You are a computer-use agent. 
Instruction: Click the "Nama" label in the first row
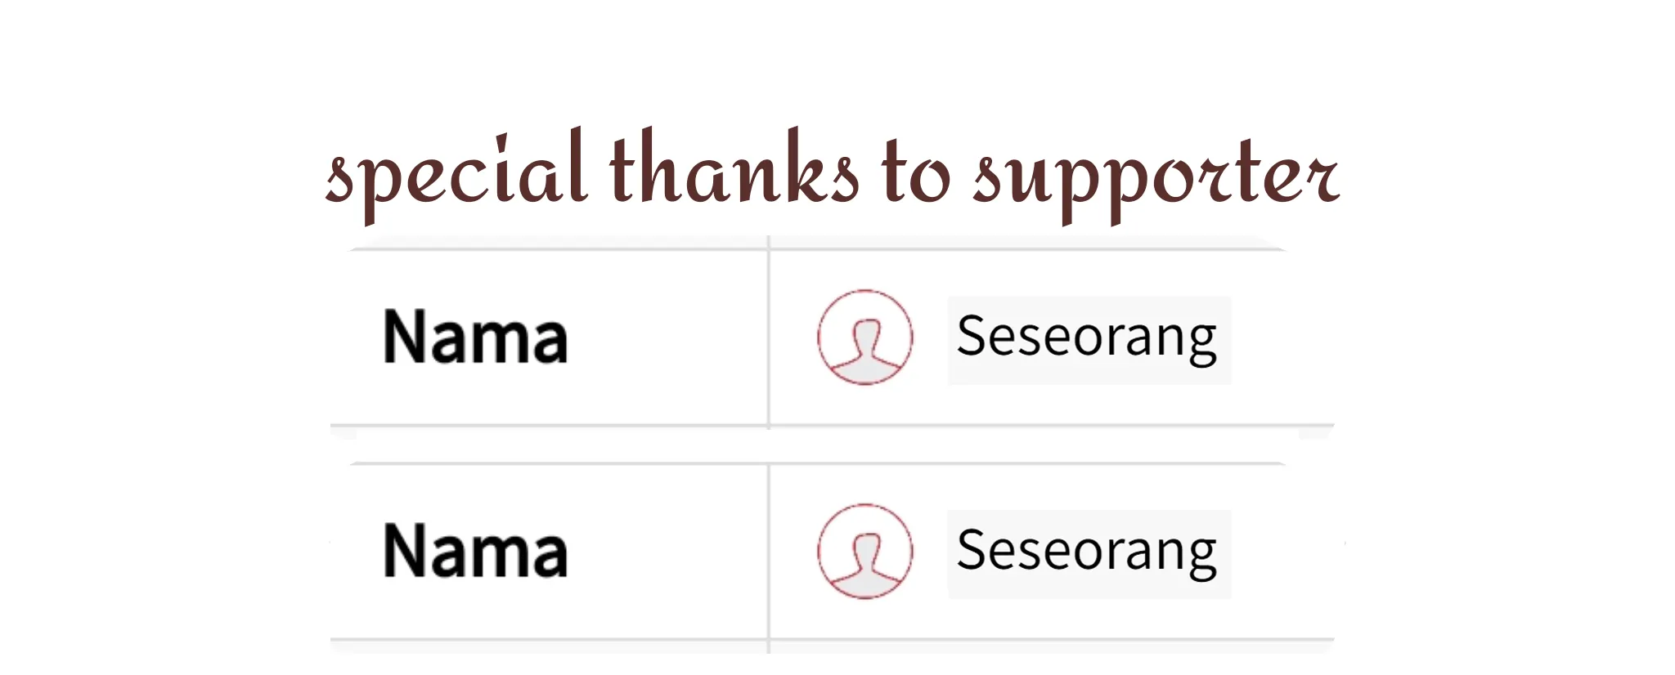pyautogui.click(x=475, y=337)
